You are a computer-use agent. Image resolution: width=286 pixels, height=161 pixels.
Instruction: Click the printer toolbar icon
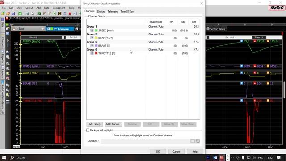pyautogui.click(x=27, y=13)
